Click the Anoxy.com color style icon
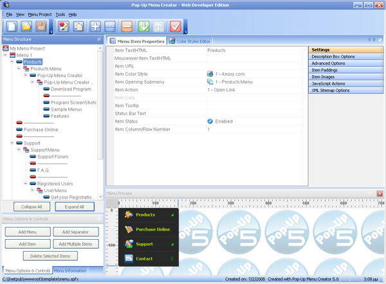 (x=210, y=74)
